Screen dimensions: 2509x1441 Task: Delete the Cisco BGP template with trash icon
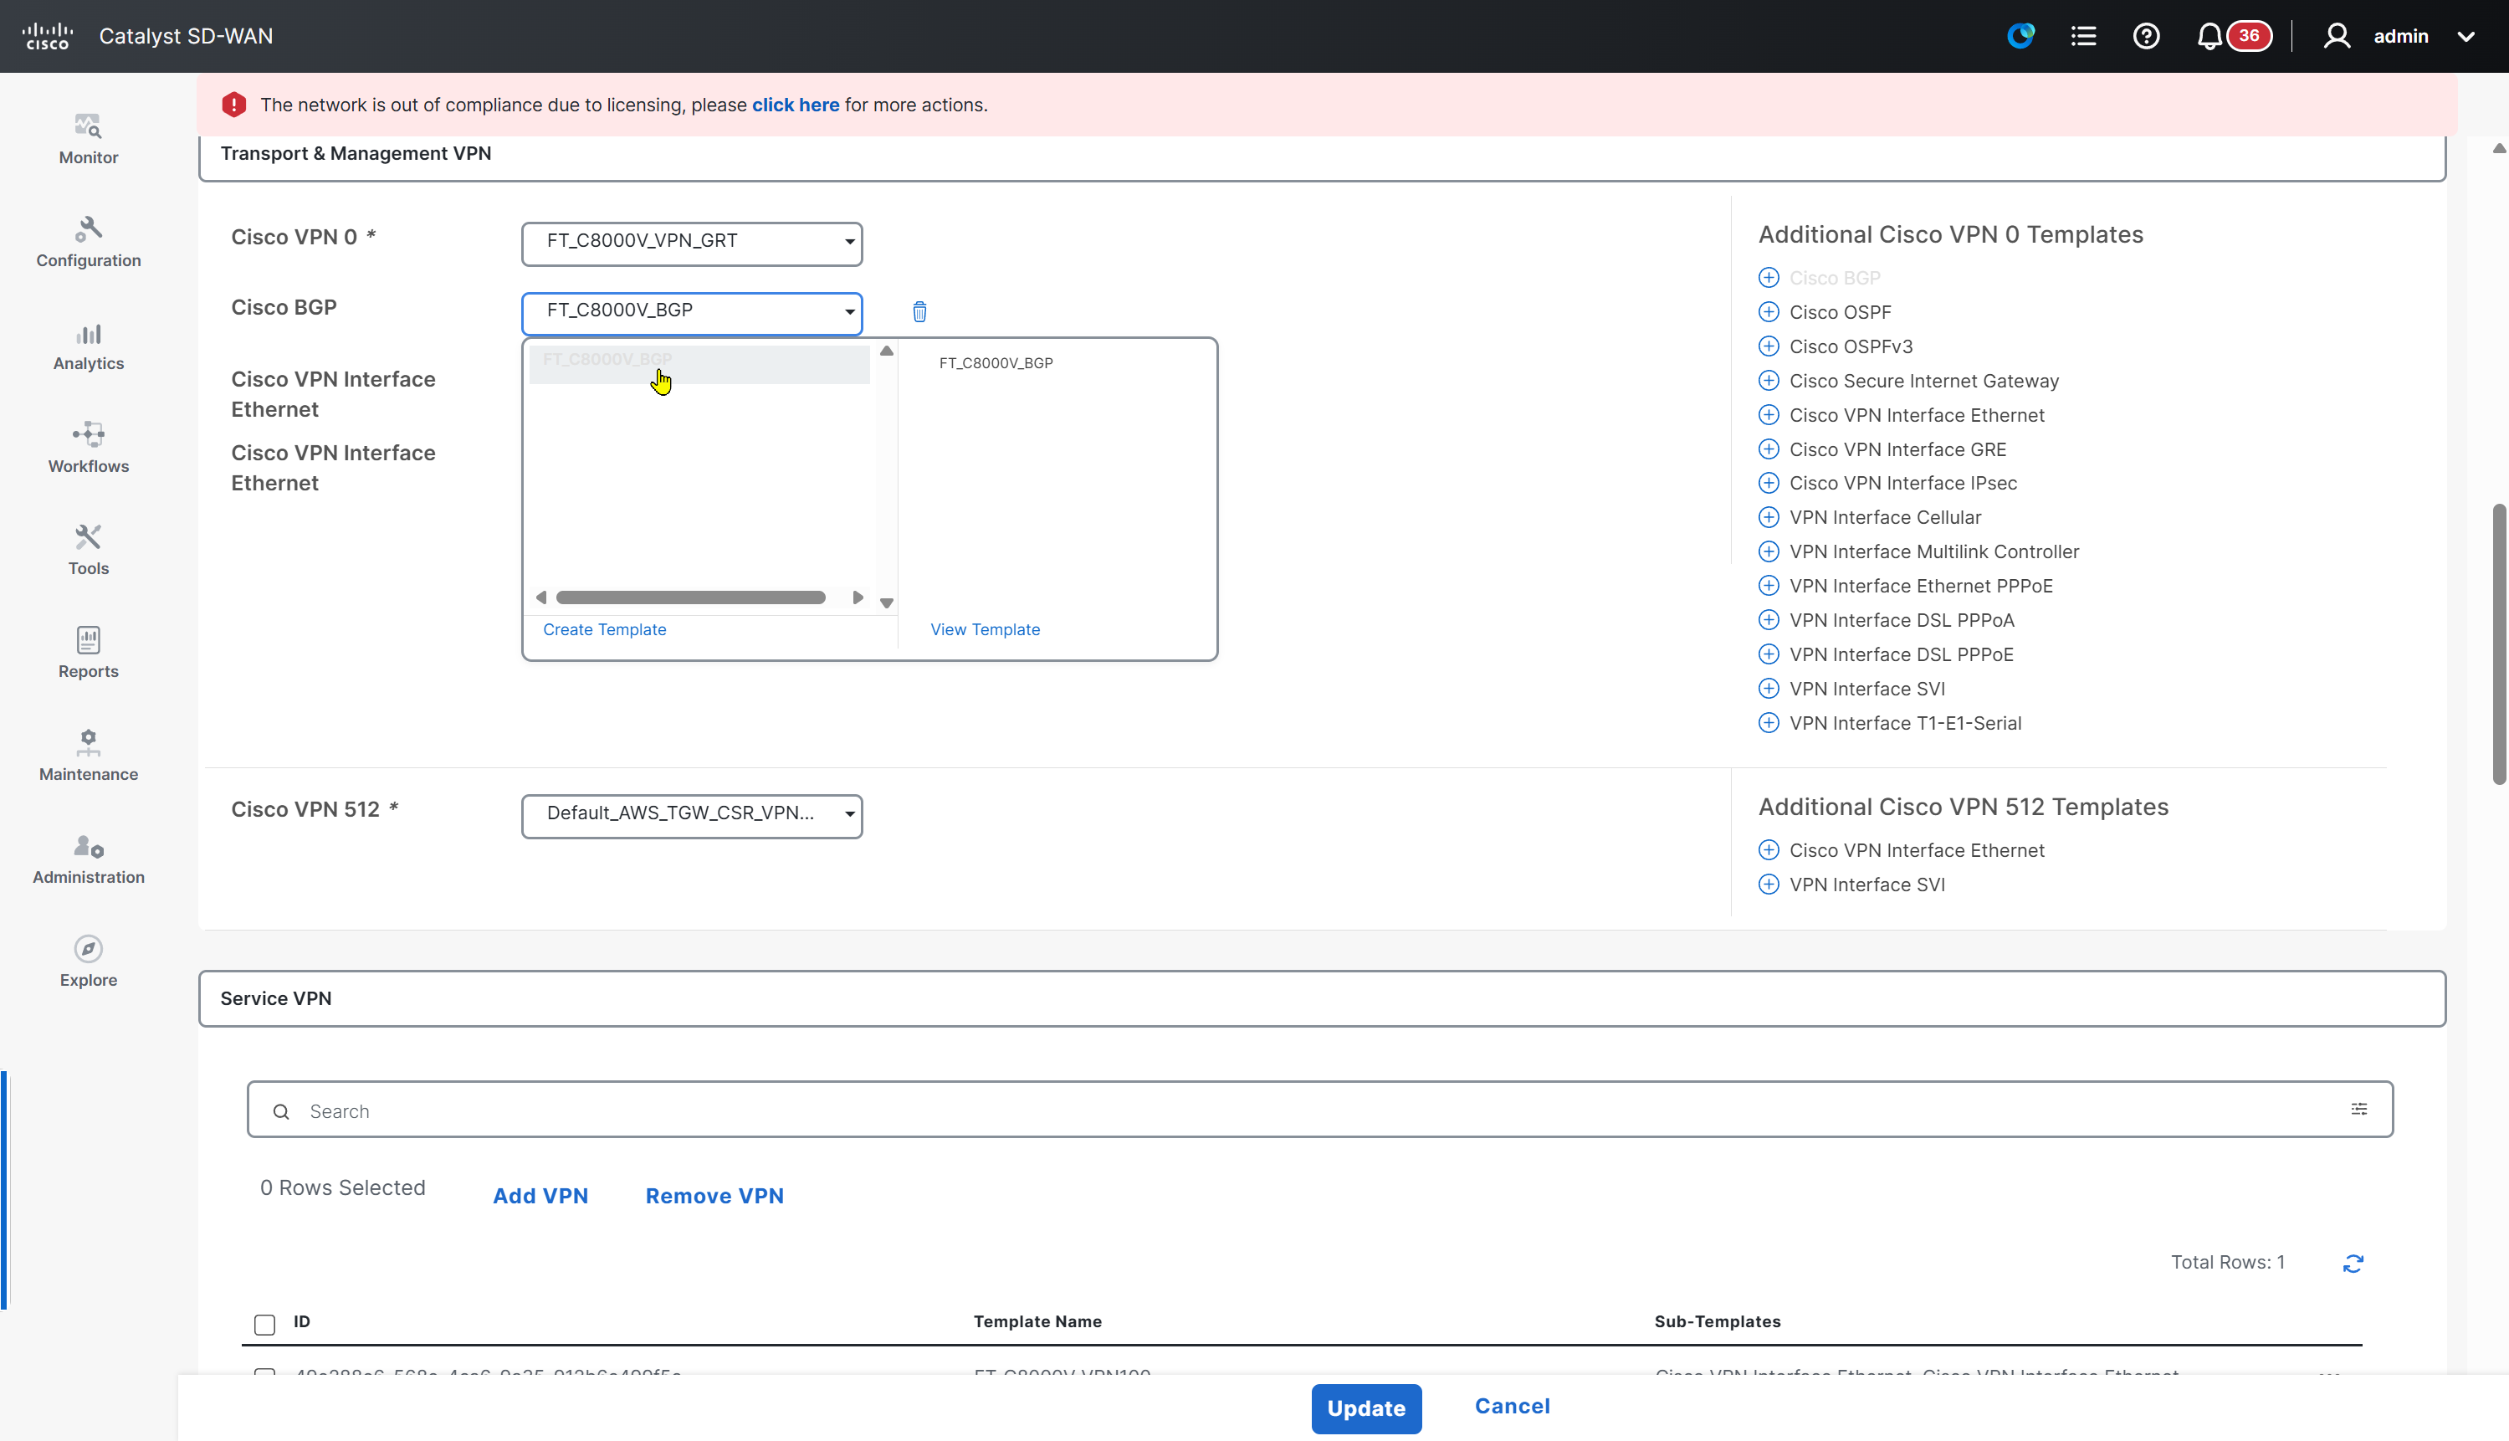919,312
